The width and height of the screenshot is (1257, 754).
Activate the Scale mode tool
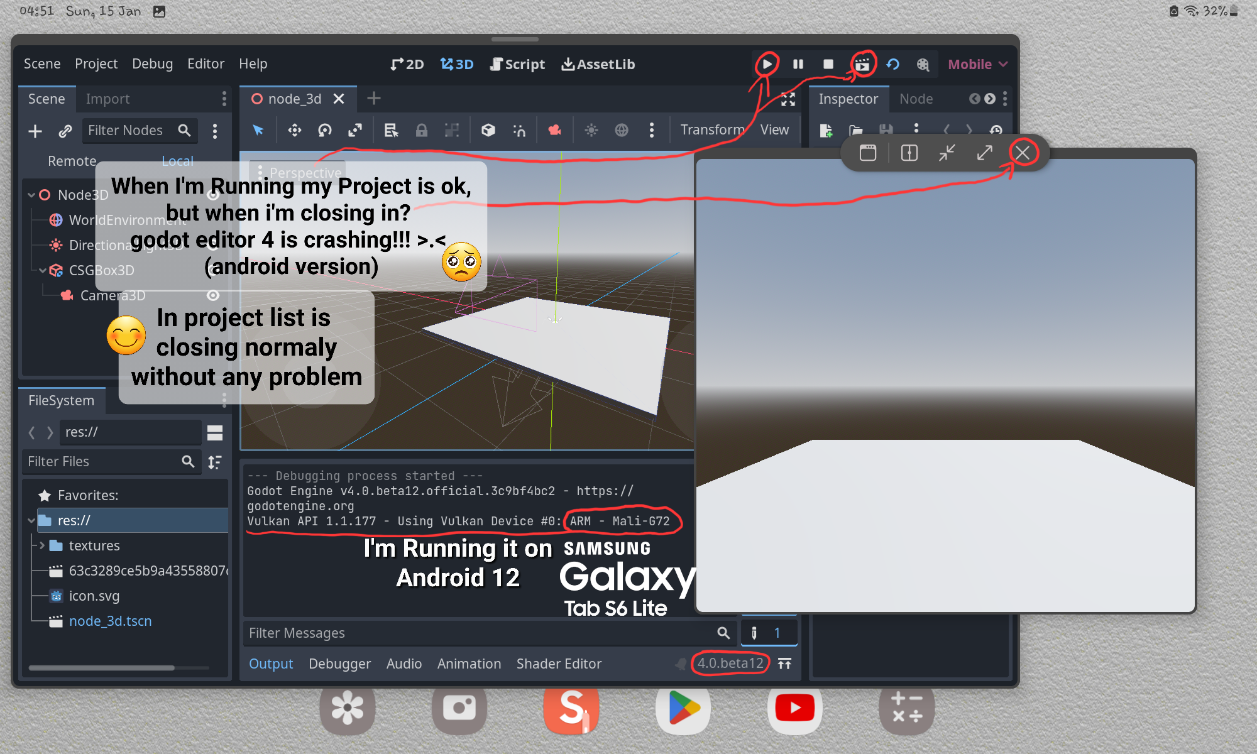[355, 130]
